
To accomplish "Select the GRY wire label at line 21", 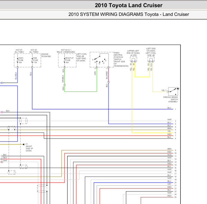I will [169, 184].
